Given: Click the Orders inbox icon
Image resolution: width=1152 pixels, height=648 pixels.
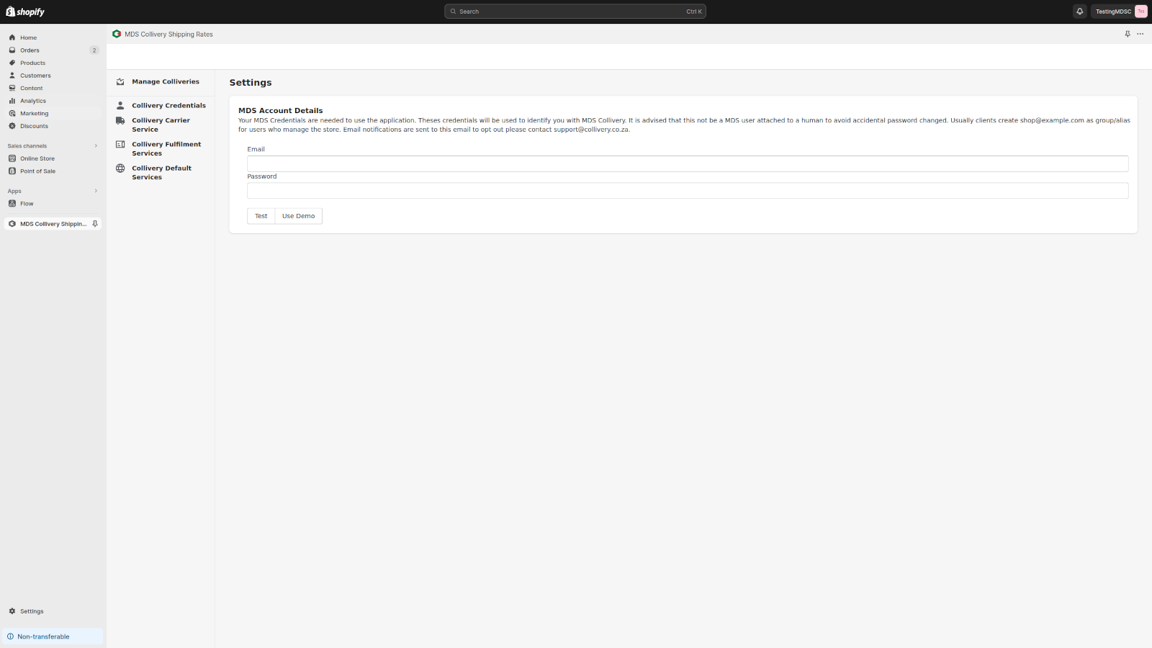Looking at the screenshot, I should [12, 50].
